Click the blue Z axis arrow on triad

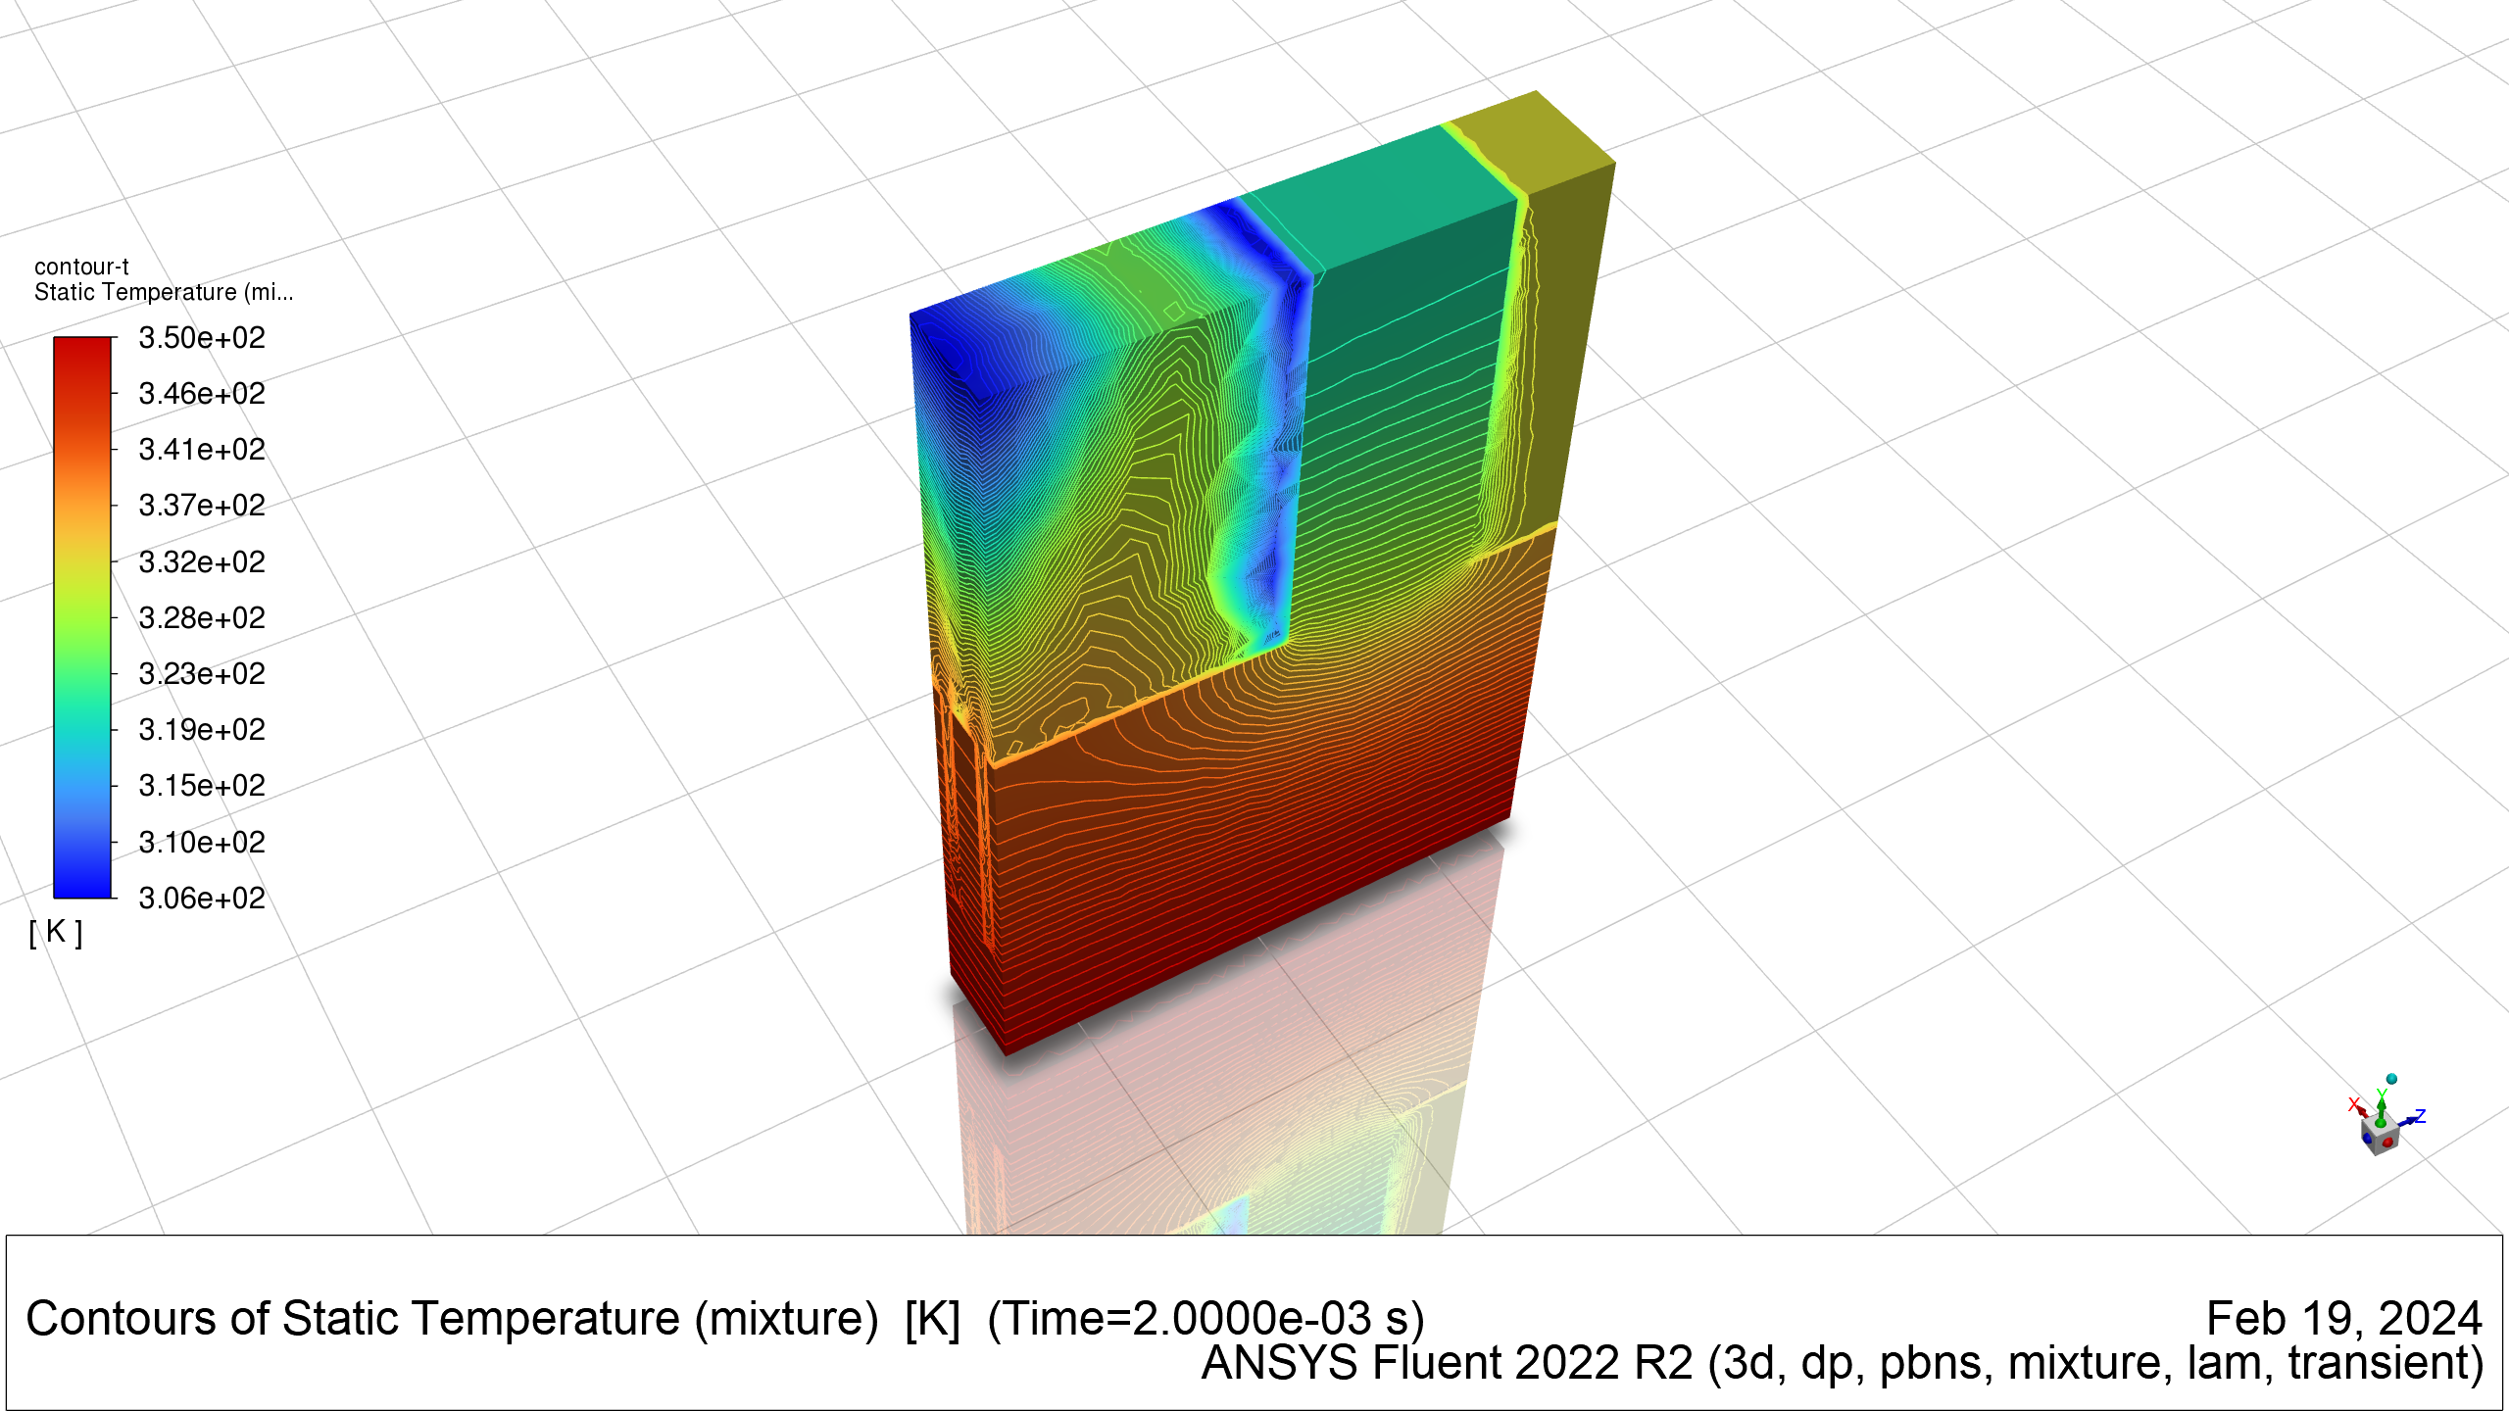(x=2408, y=1121)
